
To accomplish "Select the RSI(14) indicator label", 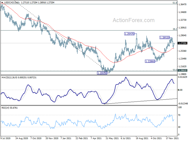I will point(5,108).
